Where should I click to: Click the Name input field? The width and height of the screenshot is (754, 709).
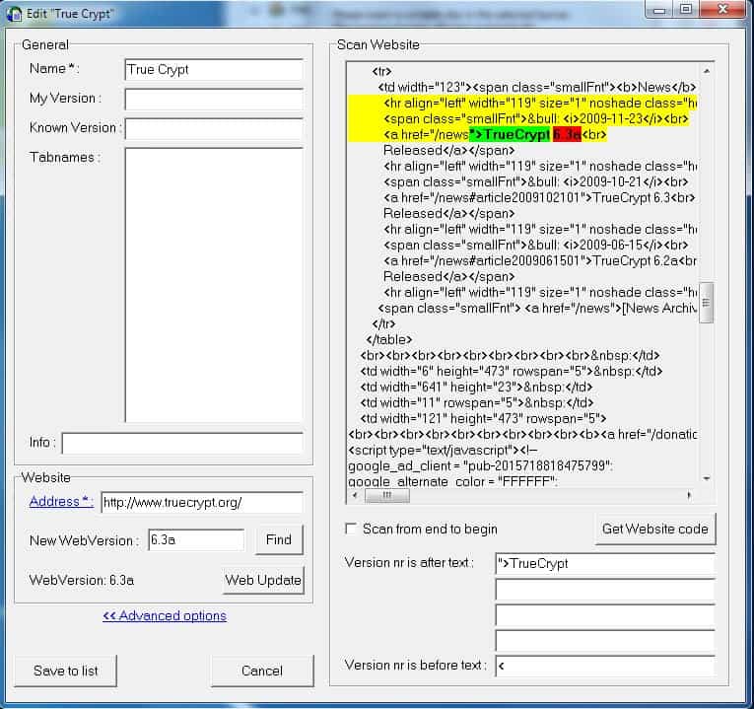(214, 70)
